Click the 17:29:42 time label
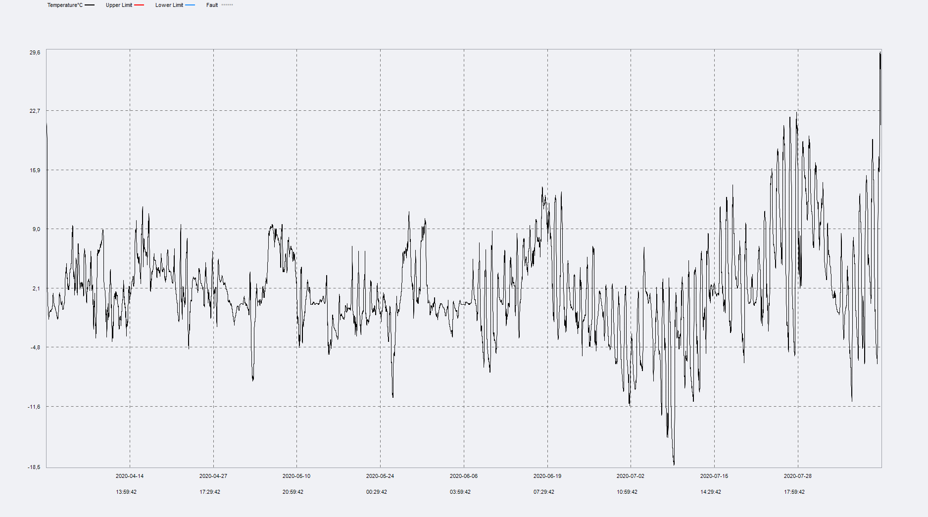The image size is (928, 517). tap(210, 492)
